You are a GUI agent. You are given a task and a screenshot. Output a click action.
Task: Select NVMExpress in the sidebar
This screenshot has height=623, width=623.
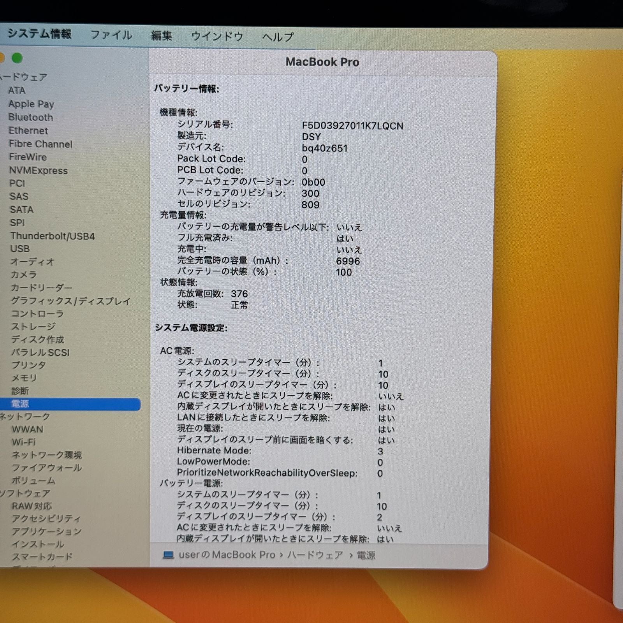[x=39, y=171]
